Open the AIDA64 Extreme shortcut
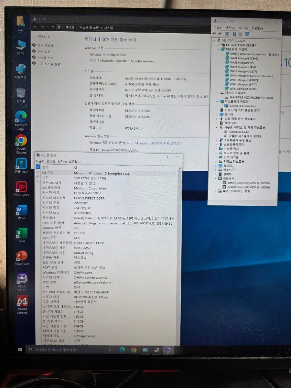Image resolution: width=291 pixels, height=388 pixels. (x=22, y=304)
